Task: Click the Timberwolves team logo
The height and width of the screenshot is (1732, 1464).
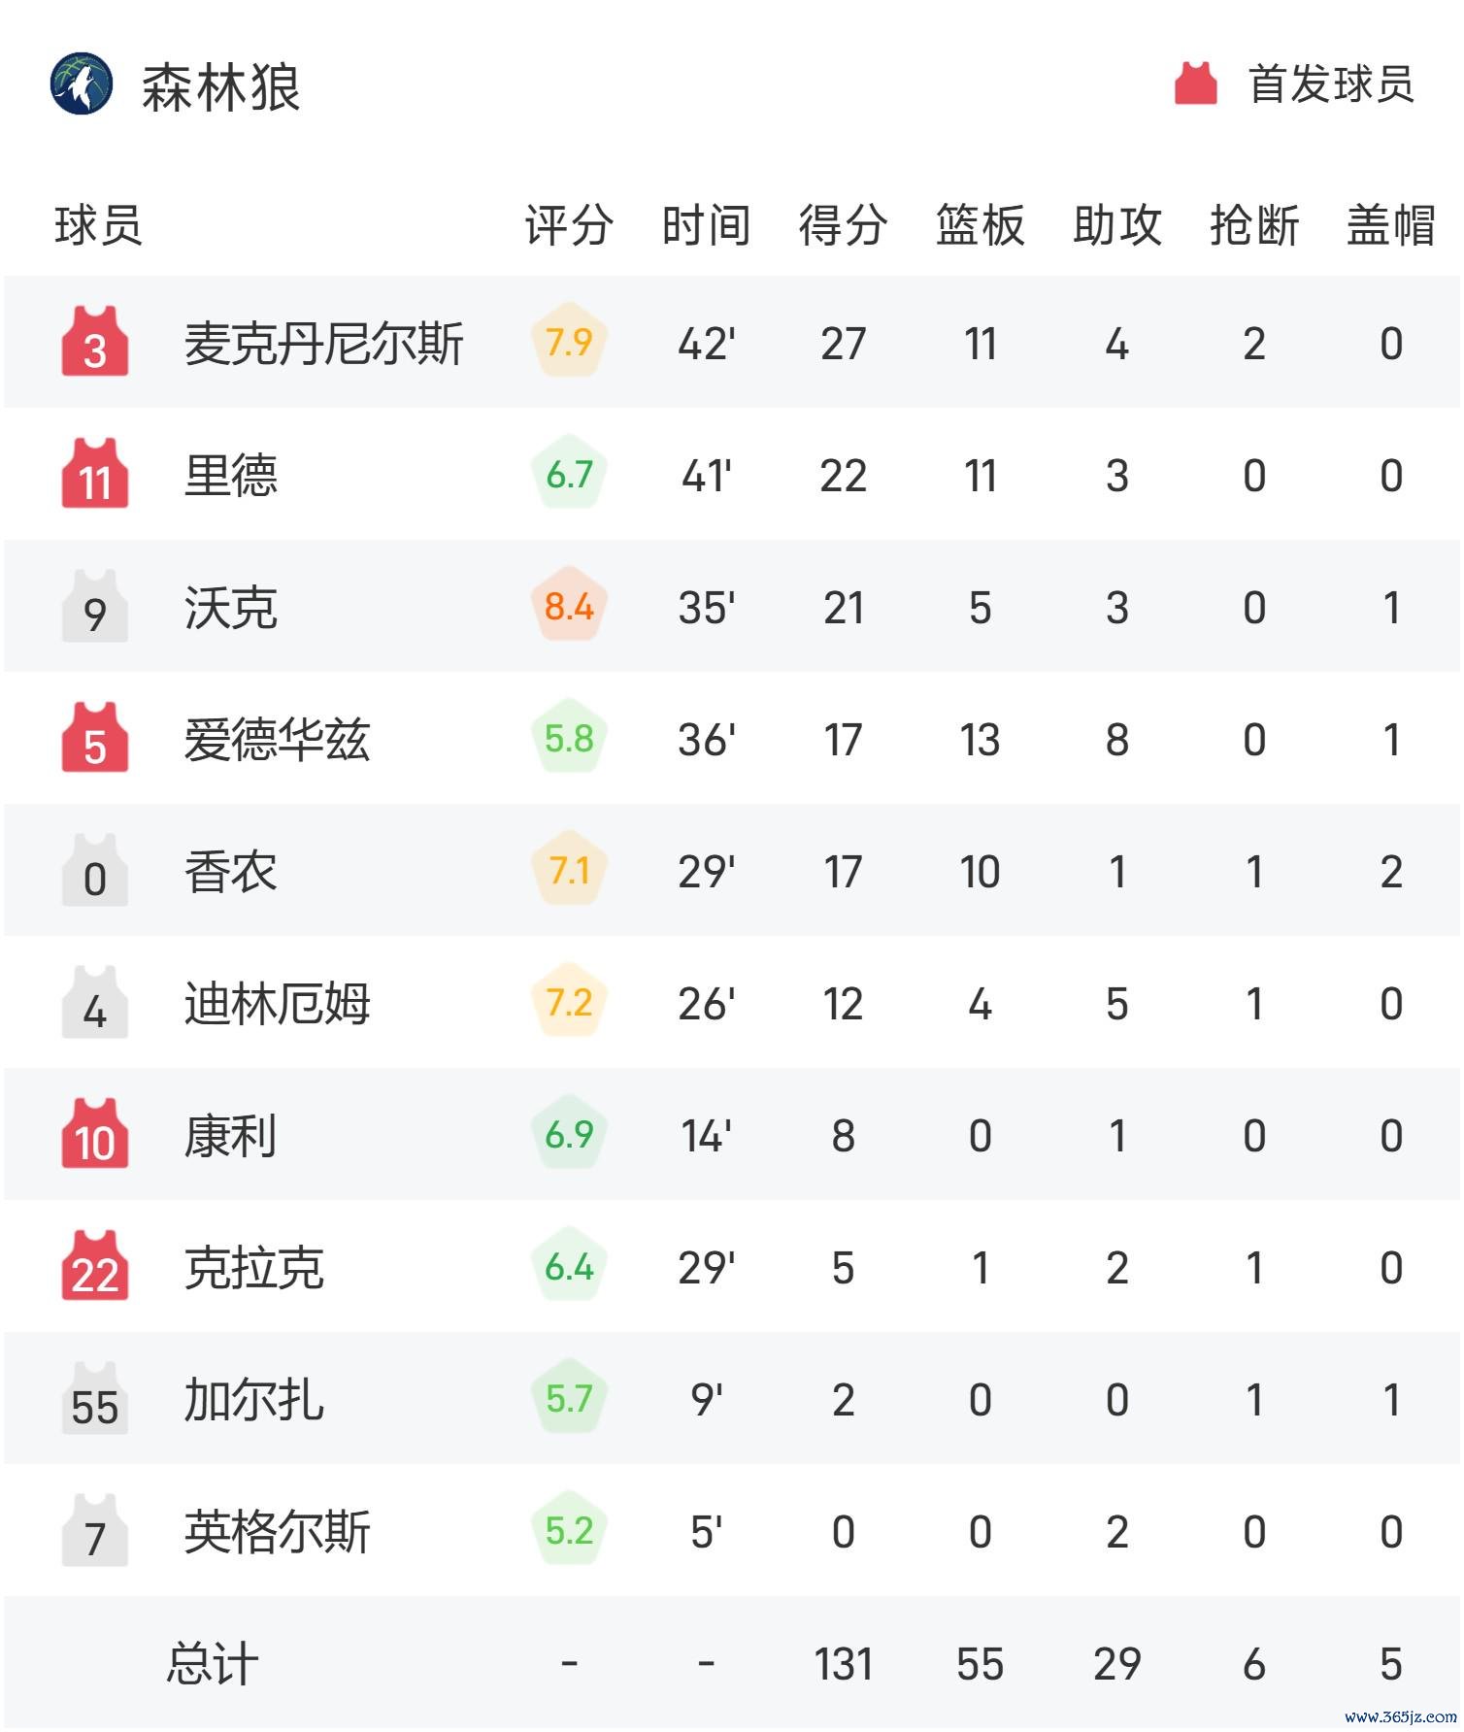Action: [x=82, y=83]
